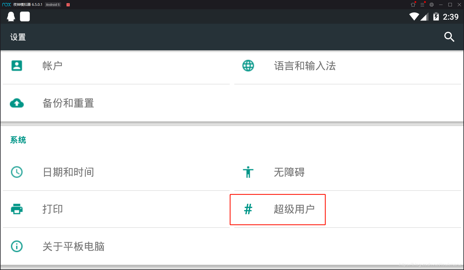Tap the QQ penguin notification icon
Image resolution: width=464 pixels, height=270 pixels.
coord(11,17)
